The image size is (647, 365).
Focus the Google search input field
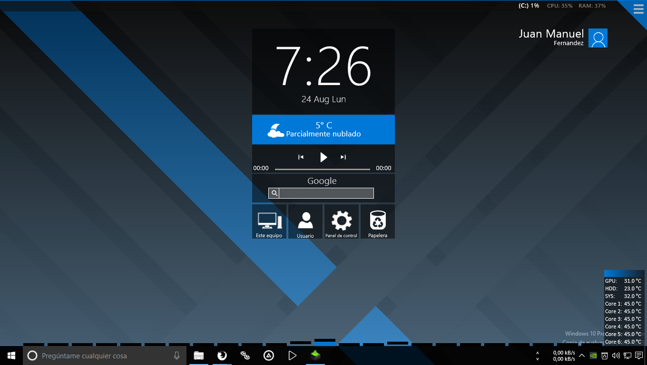(326, 193)
